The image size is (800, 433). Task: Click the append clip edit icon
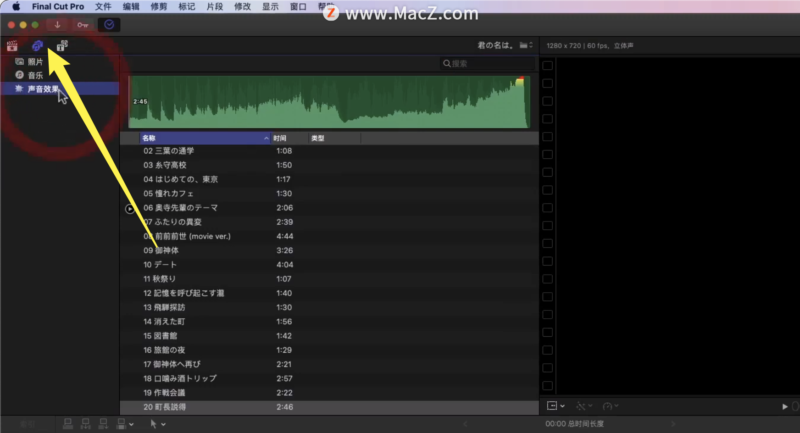tap(104, 424)
